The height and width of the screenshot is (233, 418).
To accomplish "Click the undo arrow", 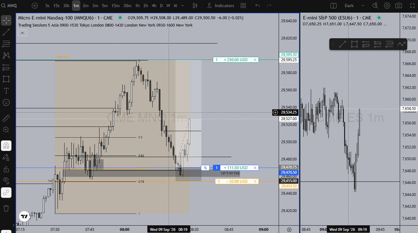I will 257,6.
